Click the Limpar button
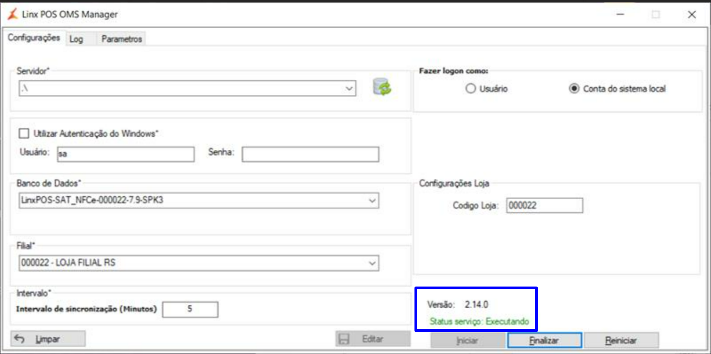 tap(48, 339)
